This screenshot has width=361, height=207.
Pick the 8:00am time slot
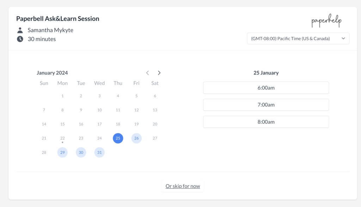click(x=266, y=122)
